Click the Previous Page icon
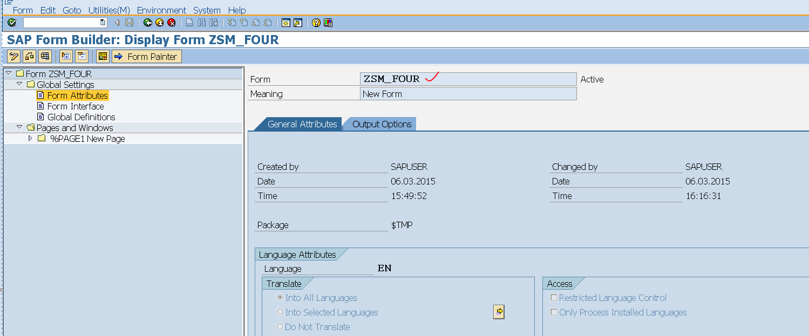This screenshot has height=336, width=809. click(x=244, y=23)
